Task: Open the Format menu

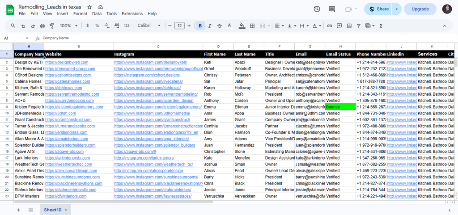Action: coord(81,14)
